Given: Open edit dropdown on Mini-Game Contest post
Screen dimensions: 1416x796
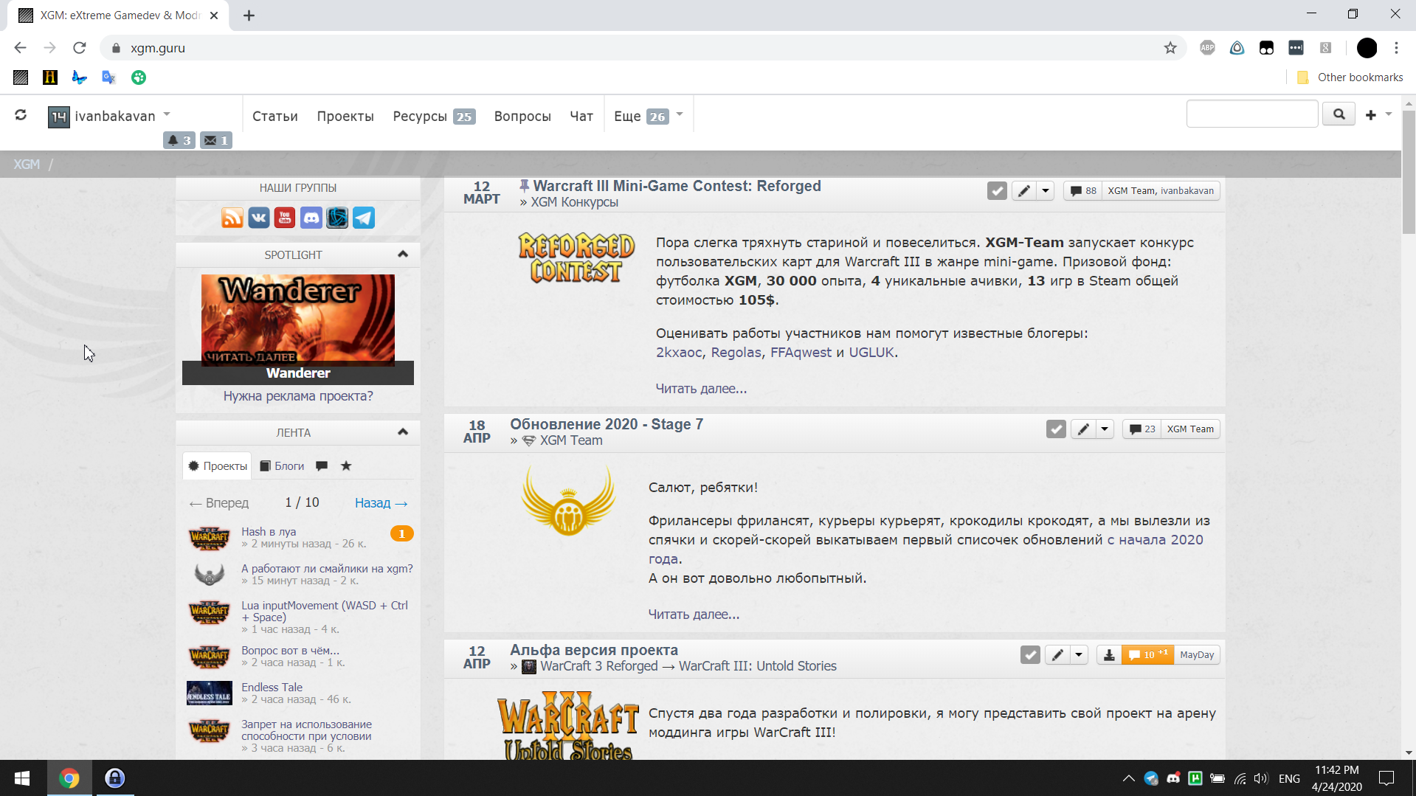Looking at the screenshot, I should (x=1046, y=191).
